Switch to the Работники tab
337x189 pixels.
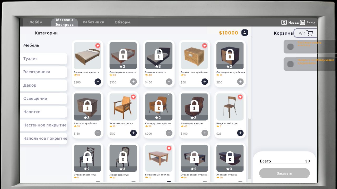coord(93,22)
